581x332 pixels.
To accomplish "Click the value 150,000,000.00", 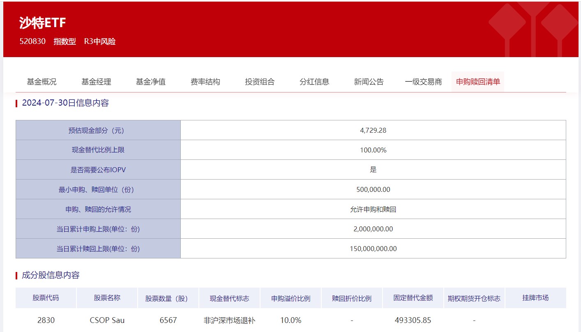I will click(x=373, y=249).
